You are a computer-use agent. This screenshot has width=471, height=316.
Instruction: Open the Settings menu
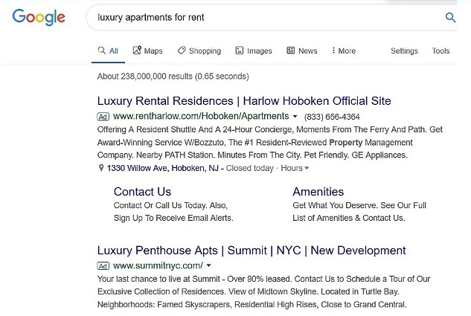coord(404,51)
